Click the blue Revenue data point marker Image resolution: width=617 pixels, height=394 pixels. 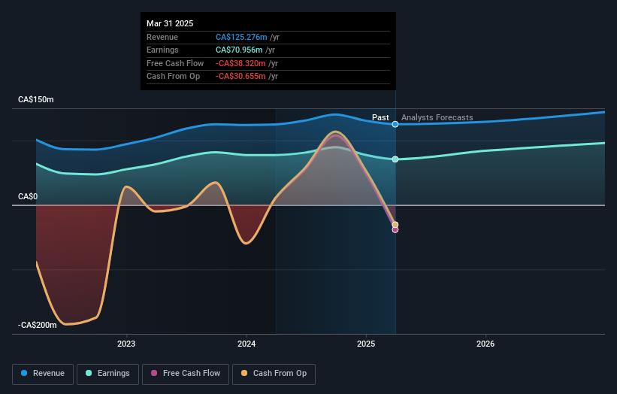tap(395, 124)
